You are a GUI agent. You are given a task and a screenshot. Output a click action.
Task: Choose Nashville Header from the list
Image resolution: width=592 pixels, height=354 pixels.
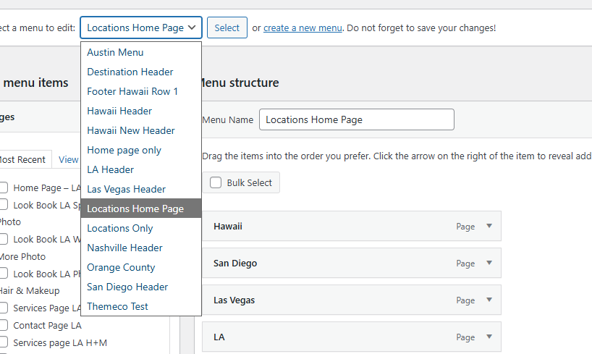(x=124, y=248)
